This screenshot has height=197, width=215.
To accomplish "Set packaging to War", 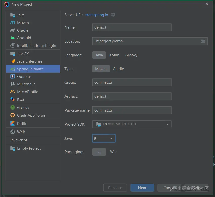I will tap(113, 152).
